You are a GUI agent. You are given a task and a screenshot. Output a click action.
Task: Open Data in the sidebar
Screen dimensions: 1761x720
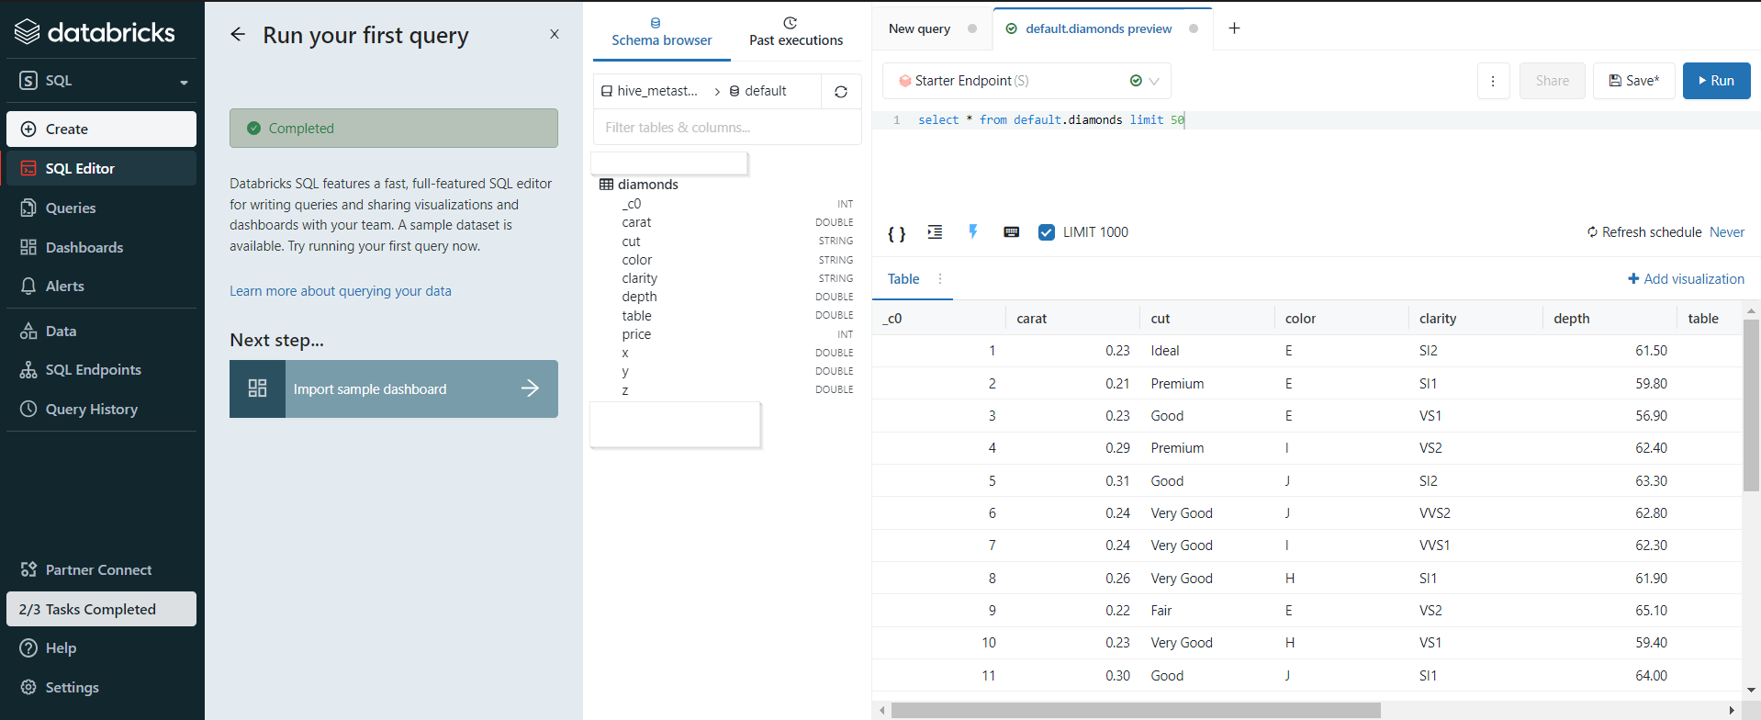click(101, 331)
